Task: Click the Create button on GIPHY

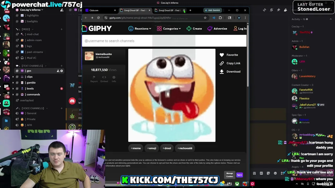Action: tap(194, 29)
